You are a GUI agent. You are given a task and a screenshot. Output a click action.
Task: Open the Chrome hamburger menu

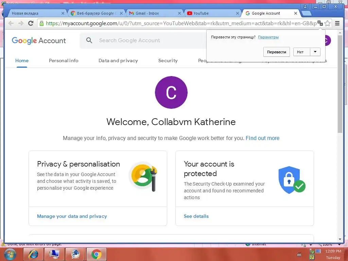click(x=337, y=23)
